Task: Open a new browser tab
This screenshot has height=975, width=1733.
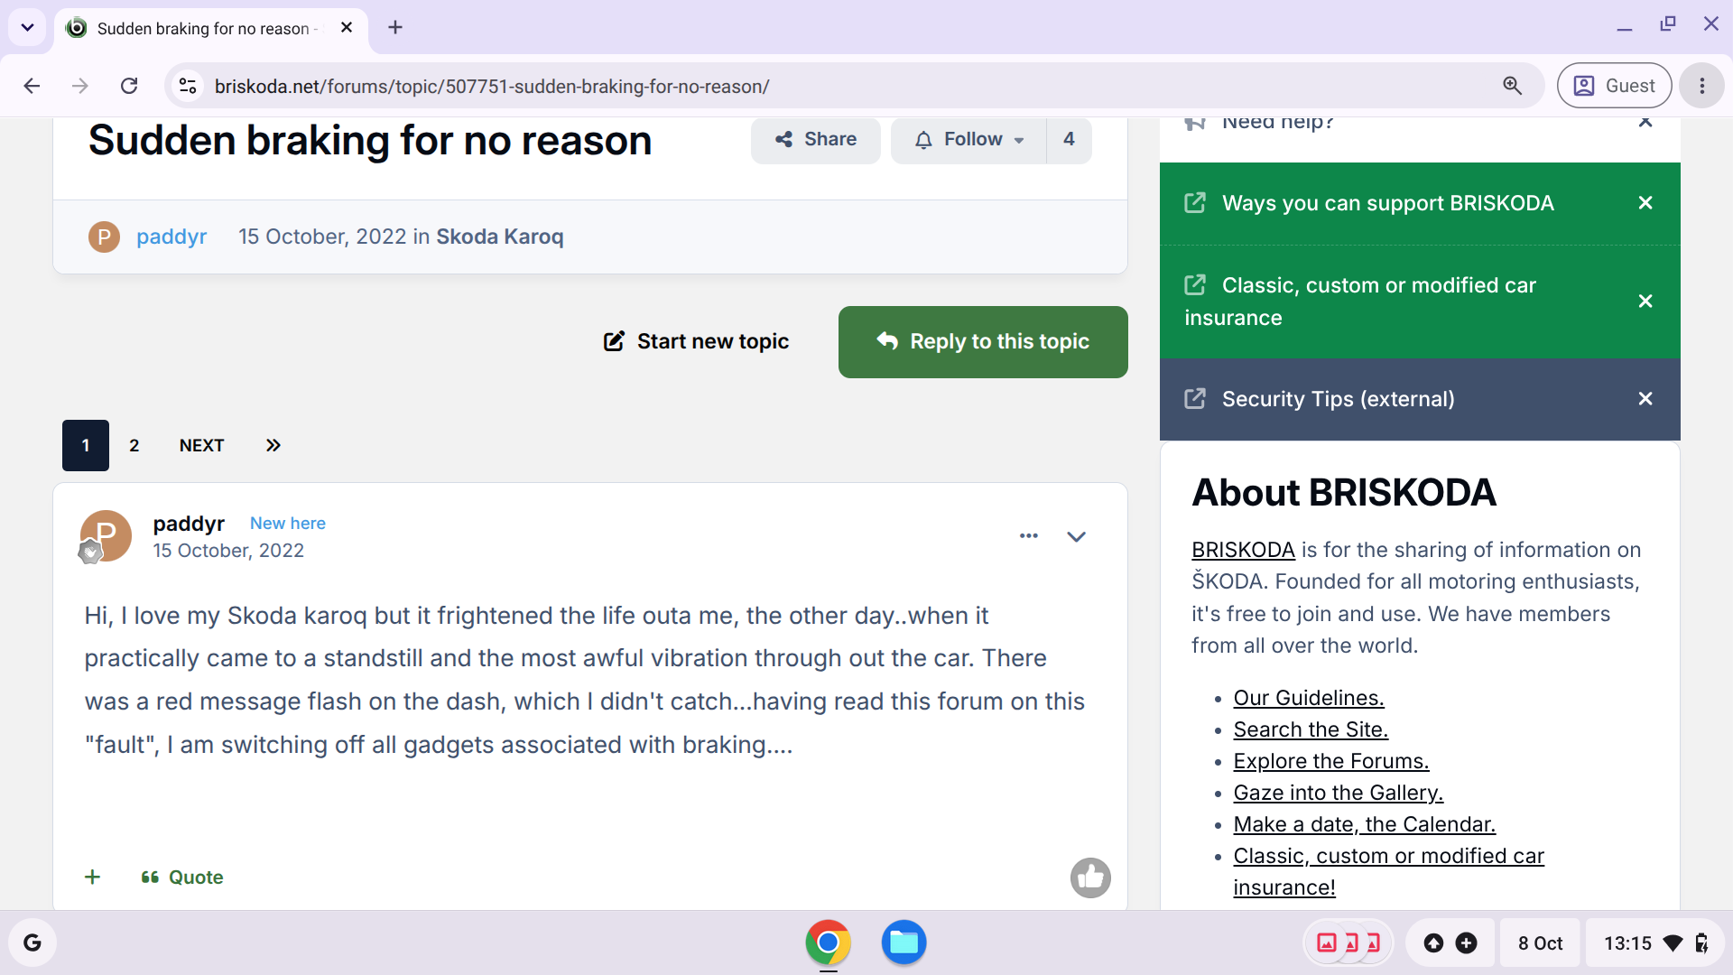Action: pos(395,27)
